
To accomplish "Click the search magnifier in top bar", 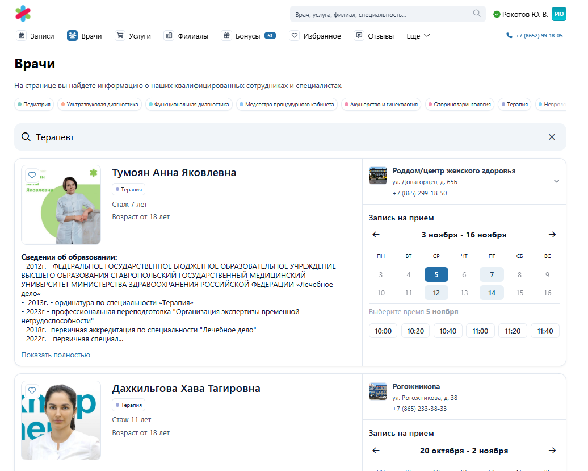I will coord(477,14).
